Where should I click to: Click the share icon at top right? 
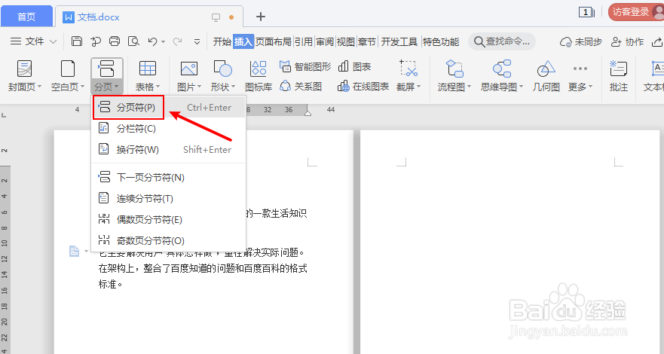656,41
